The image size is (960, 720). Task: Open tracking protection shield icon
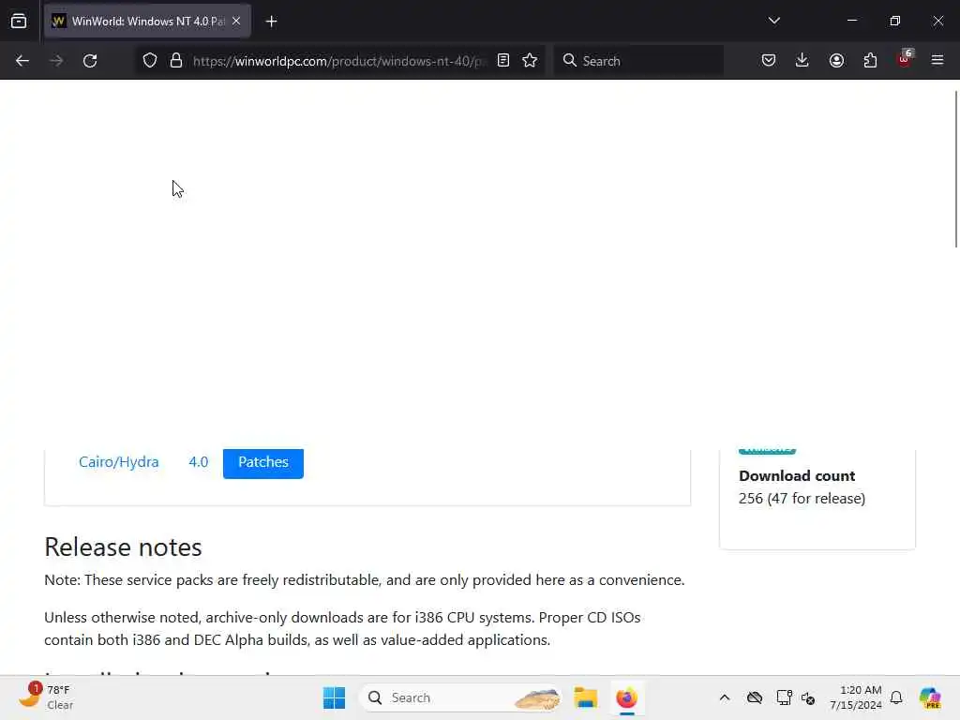(x=150, y=61)
